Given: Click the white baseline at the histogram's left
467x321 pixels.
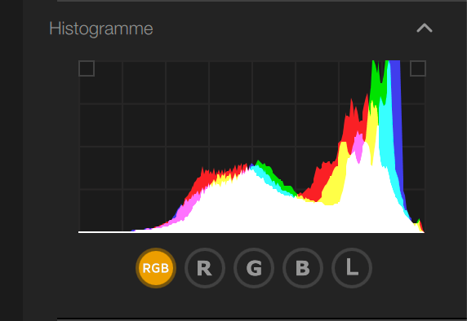Looking at the screenshot, I should [x=105, y=232].
